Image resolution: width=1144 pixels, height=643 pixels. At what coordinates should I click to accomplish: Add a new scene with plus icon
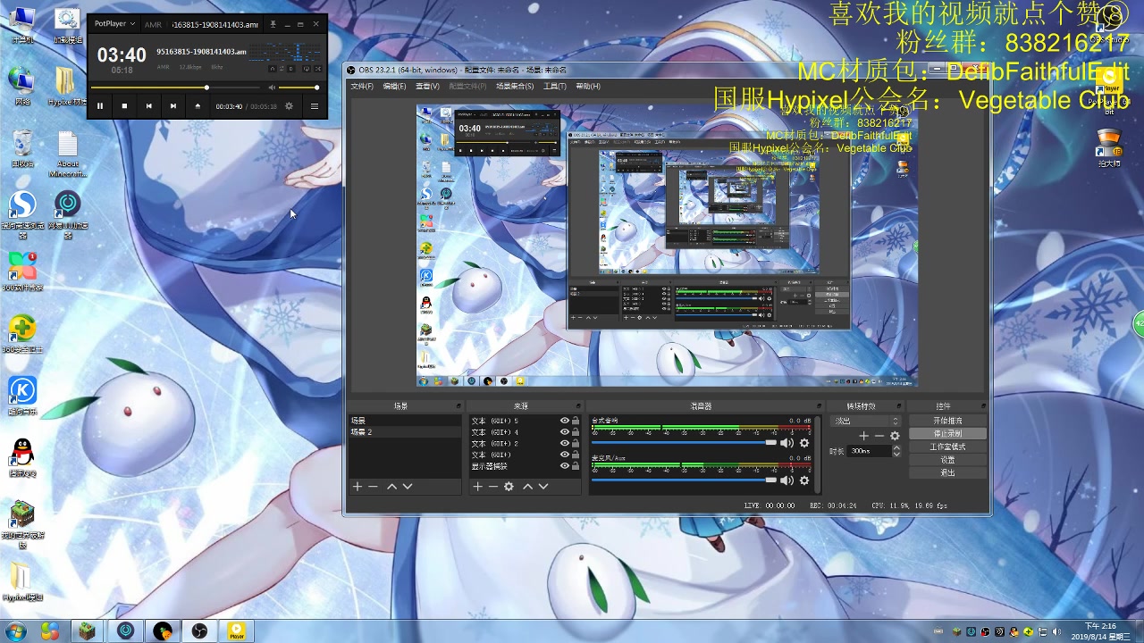[x=357, y=487]
